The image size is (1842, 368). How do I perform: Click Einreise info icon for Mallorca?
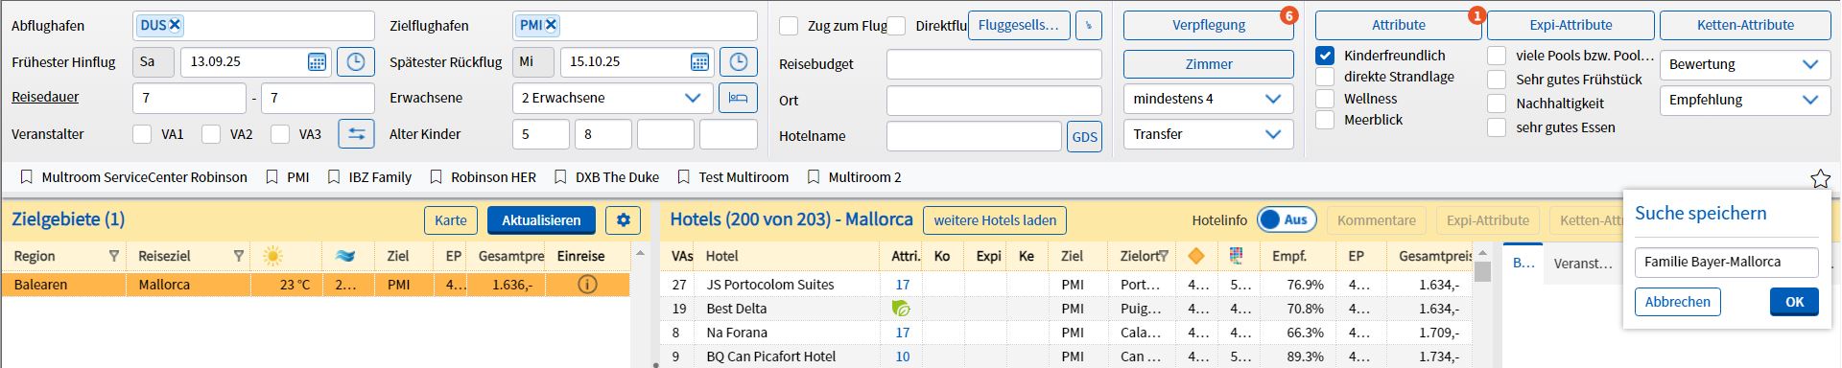[x=588, y=285]
